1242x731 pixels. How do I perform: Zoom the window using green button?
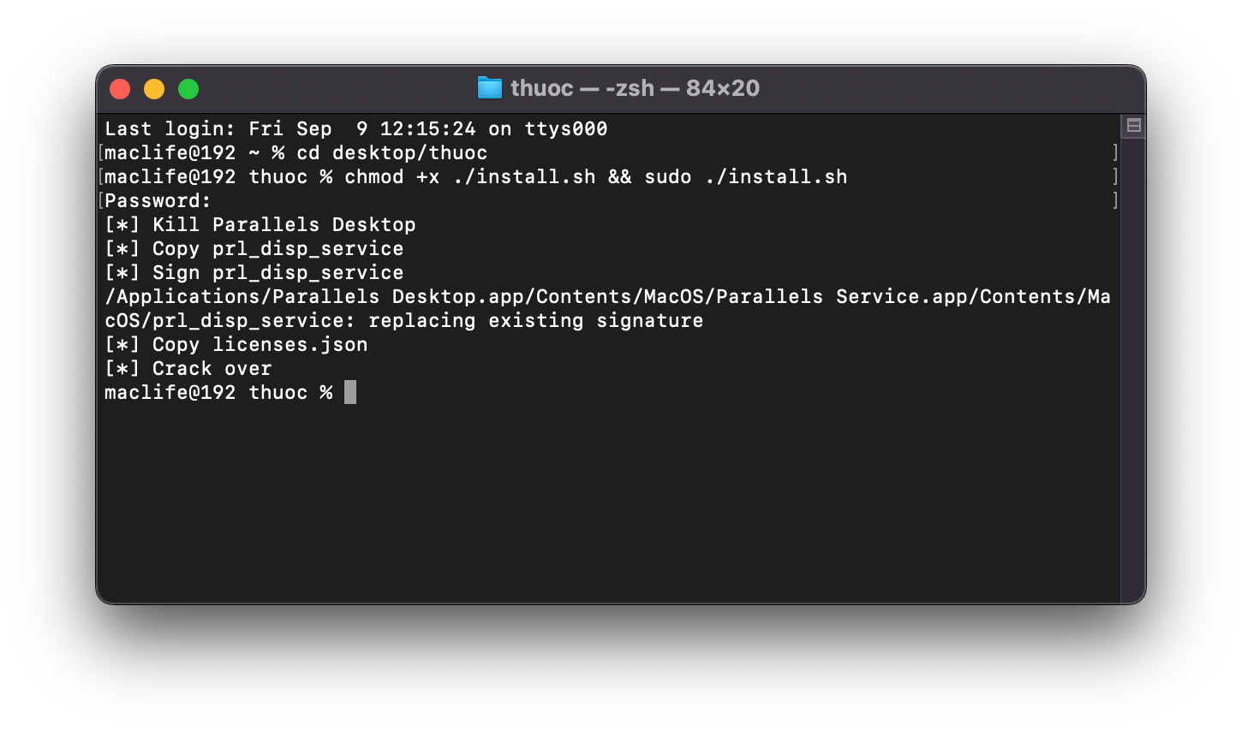click(188, 89)
